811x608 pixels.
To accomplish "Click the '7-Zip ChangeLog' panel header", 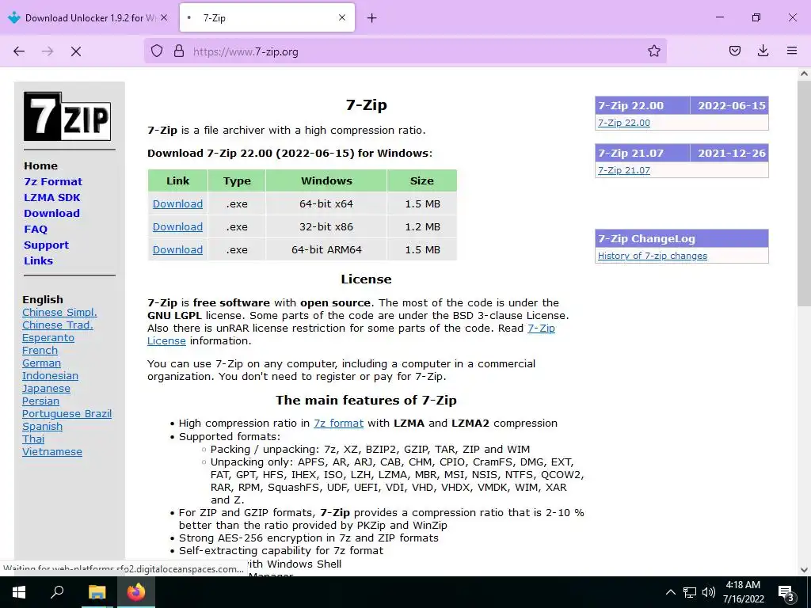I will tap(682, 238).
